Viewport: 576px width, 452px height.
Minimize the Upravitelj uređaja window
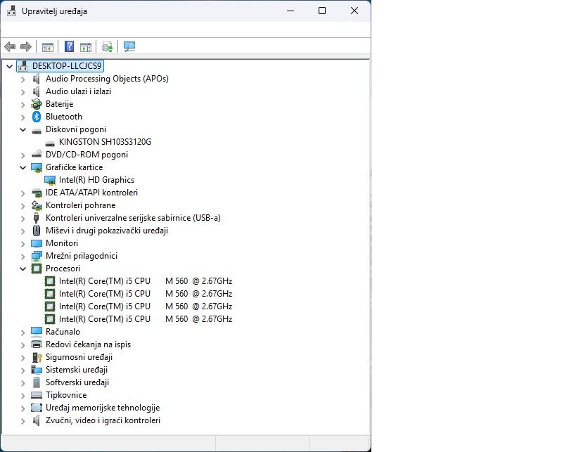290,11
